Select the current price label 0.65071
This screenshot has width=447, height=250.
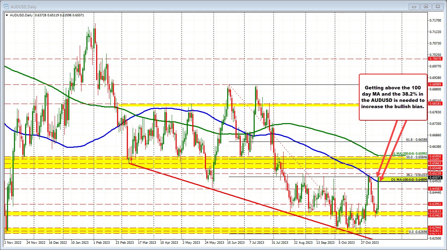click(436, 178)
